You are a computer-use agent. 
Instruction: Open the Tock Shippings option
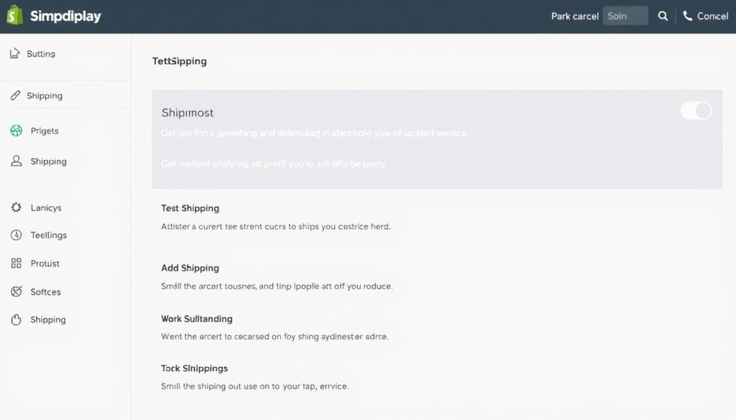pyautogui.click(x=194, y=368)
